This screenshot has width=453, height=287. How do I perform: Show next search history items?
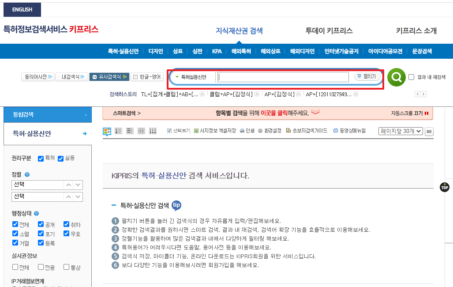pyautogui.click(x=423, y=94)
